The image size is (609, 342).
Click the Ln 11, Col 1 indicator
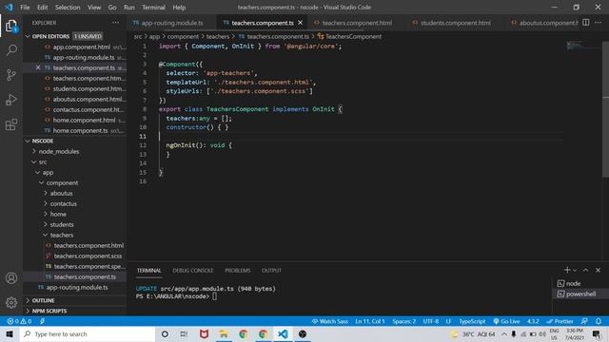370,321
